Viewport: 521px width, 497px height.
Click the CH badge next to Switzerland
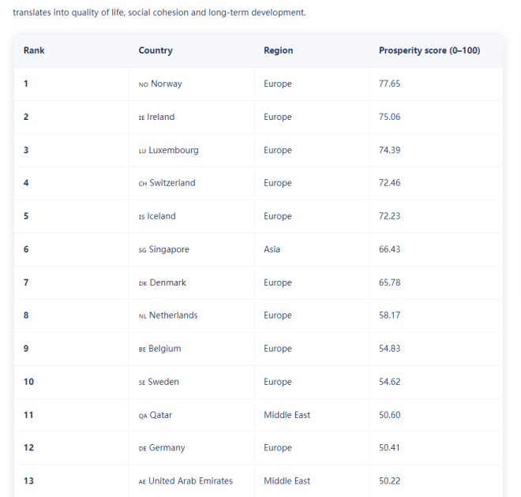click(143, 184)
